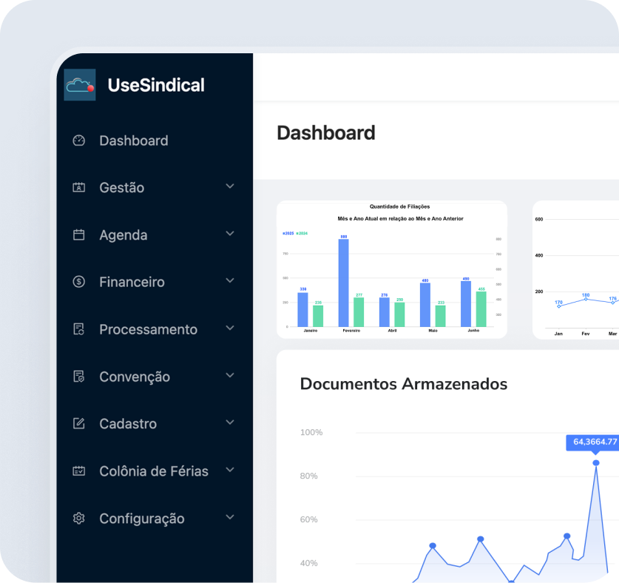Click the 64,3664.77 tooltip label
The width and height of the screenshot is (619, 583).
(x=595, y=442)
